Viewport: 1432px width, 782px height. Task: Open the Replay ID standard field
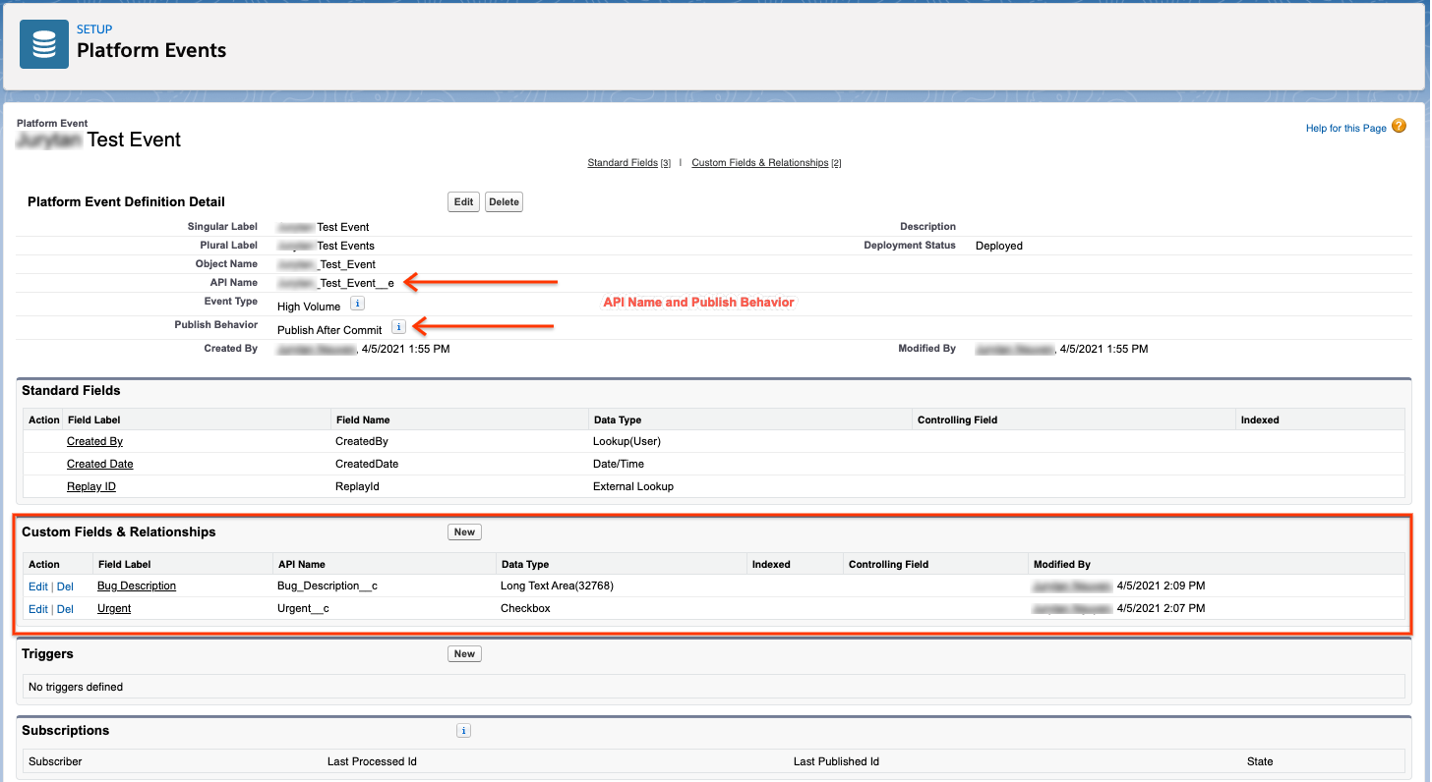pos(91,487)
